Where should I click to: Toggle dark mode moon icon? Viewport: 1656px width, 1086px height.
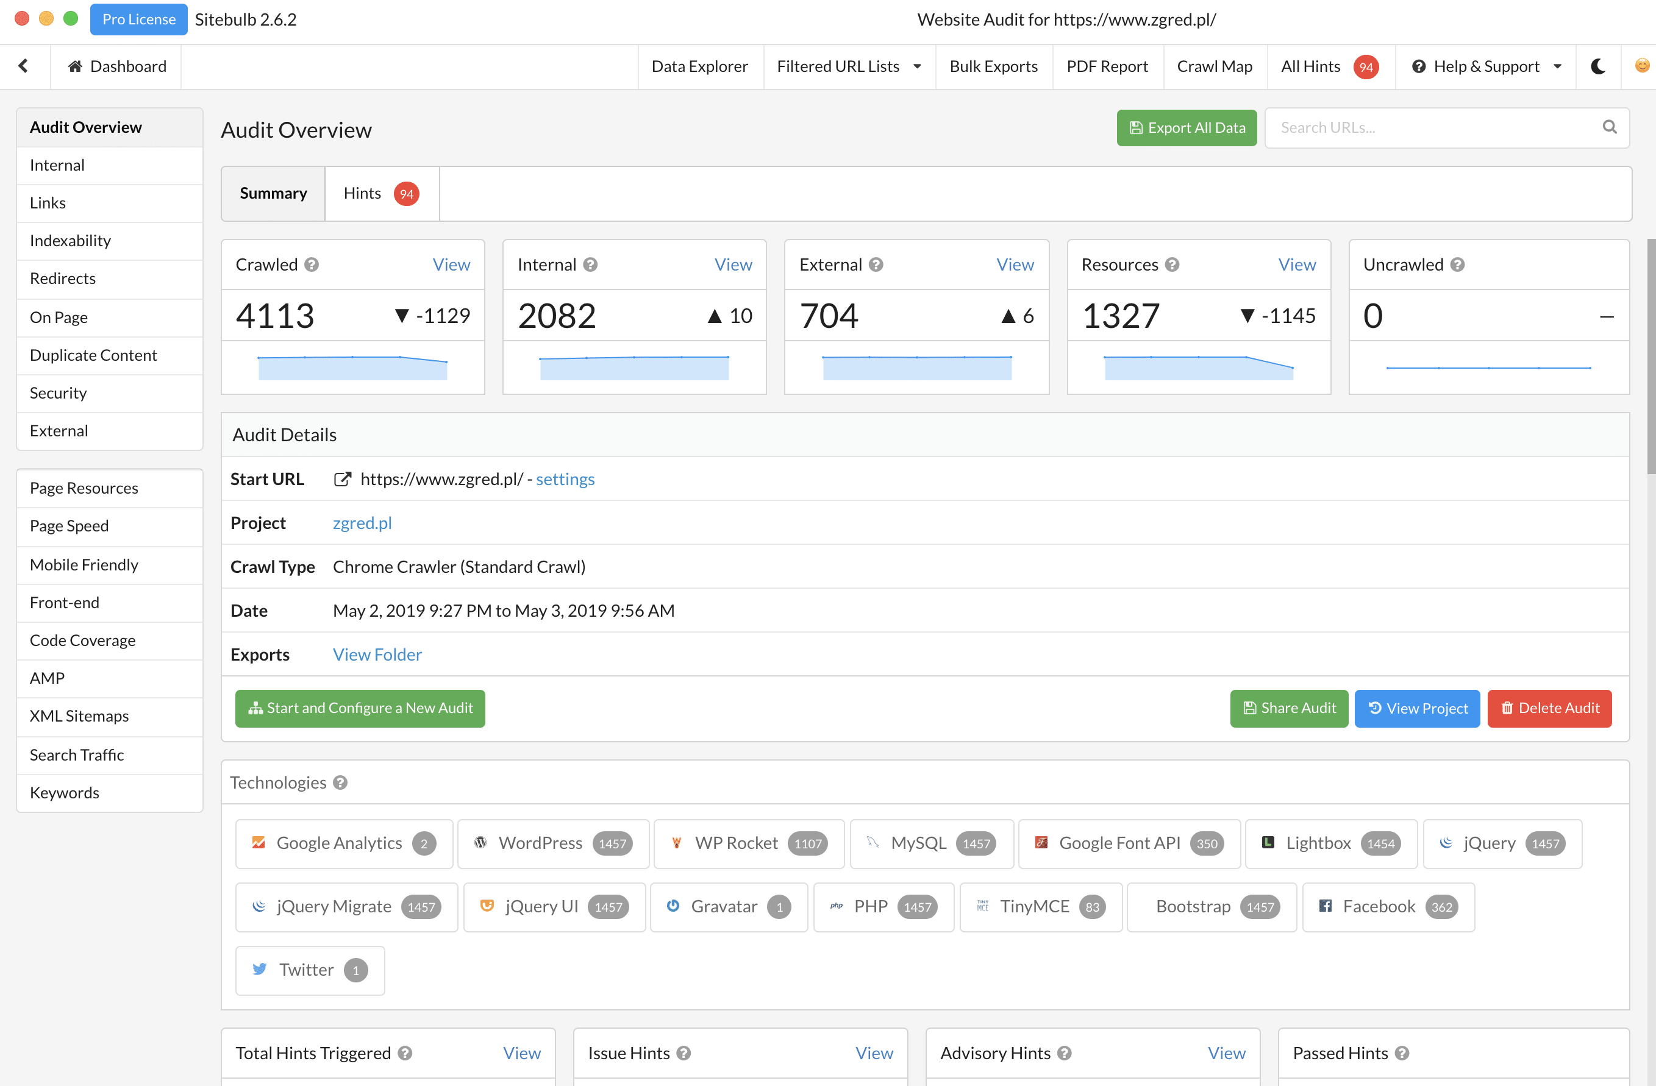[1597, 66]
